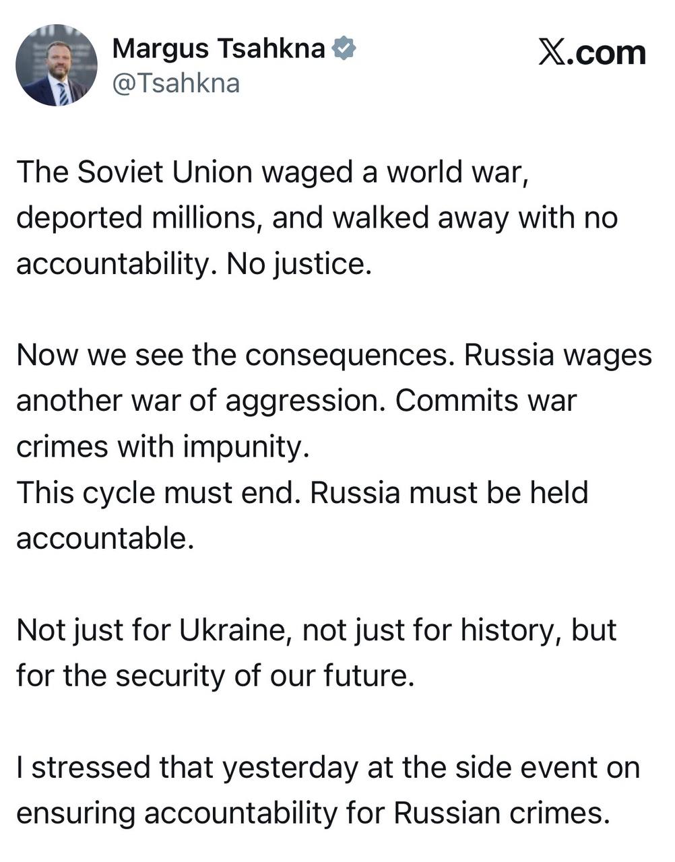Click the line "I stressed that yesterday"

[x=327, y=768]
